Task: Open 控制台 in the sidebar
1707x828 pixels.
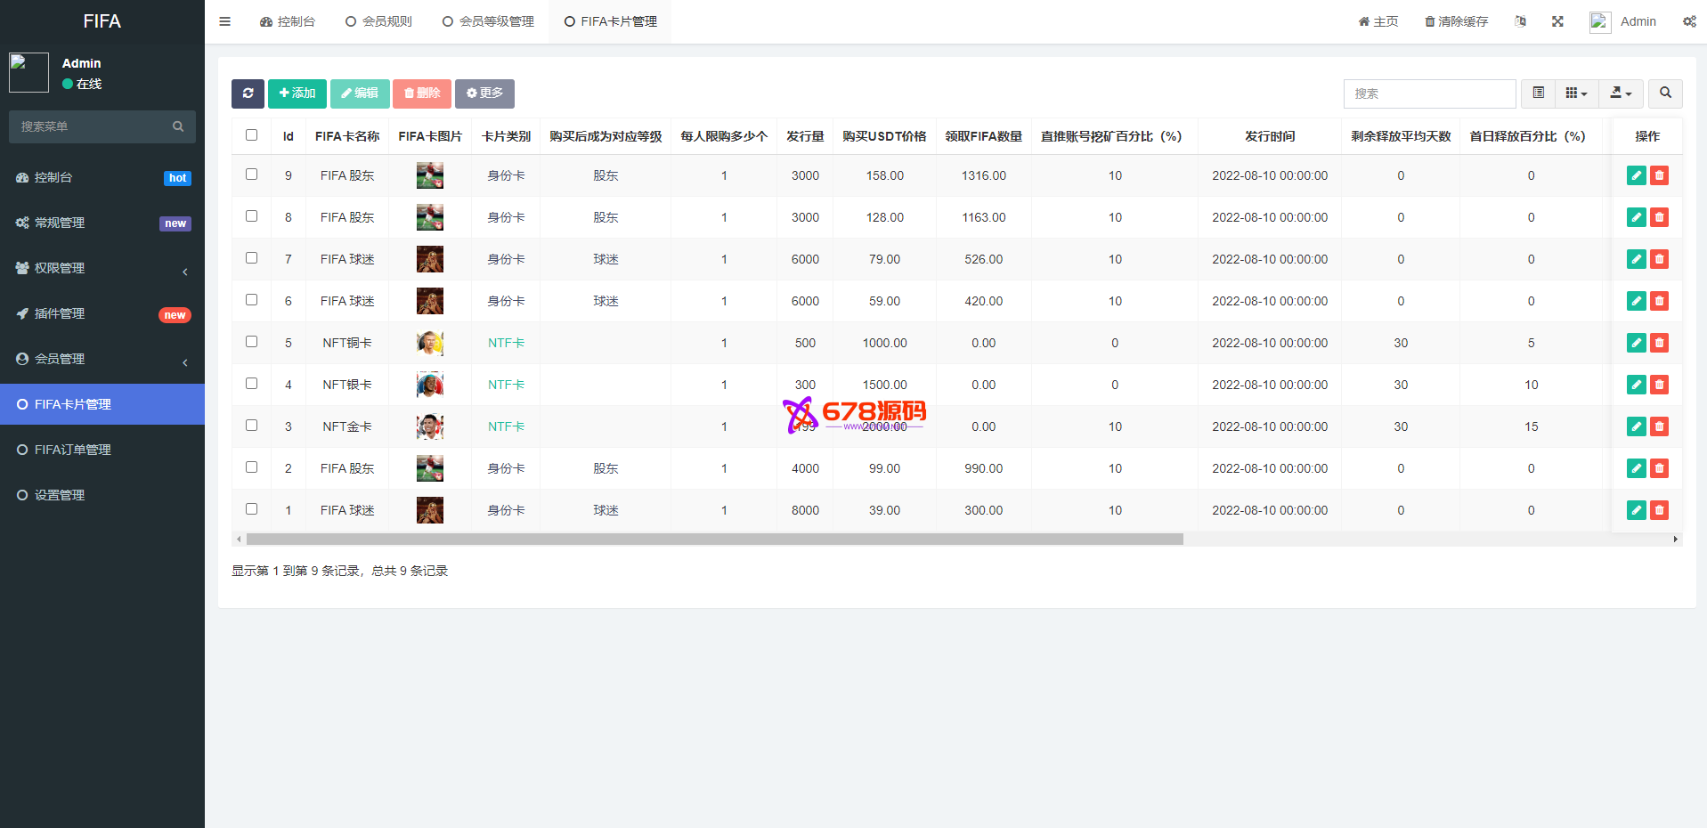Action: coord(102,177)
